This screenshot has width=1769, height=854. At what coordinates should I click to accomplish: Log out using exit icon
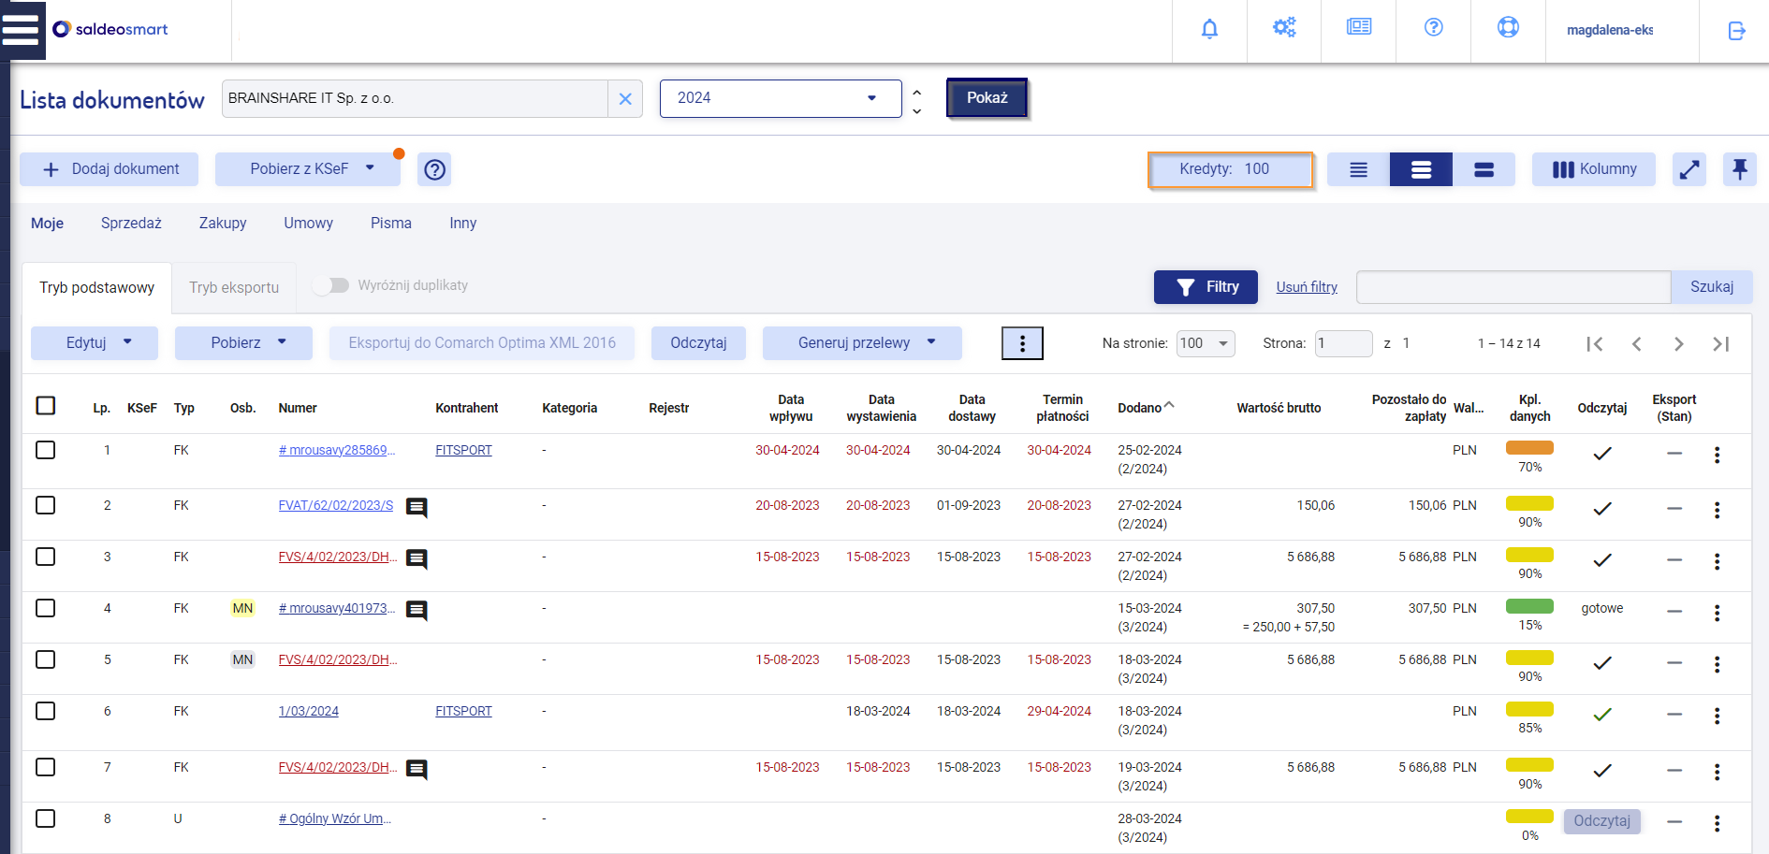(x=1736, y=31)
